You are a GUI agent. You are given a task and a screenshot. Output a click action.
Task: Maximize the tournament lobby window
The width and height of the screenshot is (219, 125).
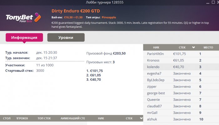pos(213,2)
